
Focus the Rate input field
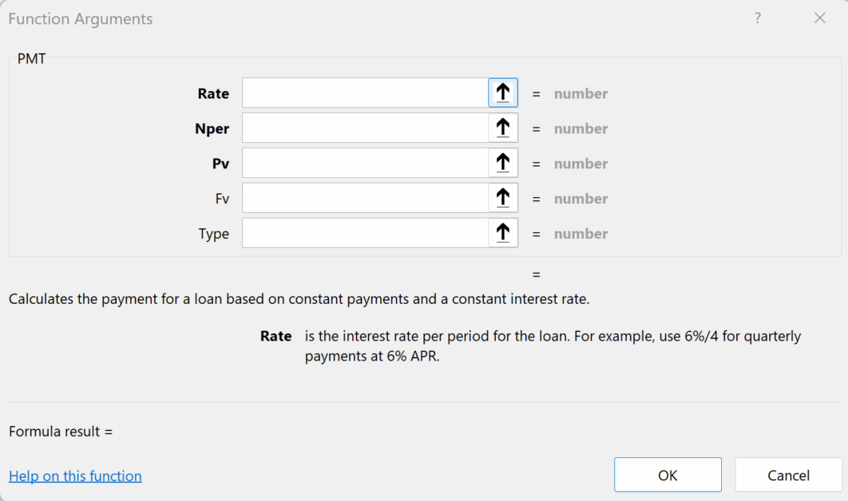365,93
